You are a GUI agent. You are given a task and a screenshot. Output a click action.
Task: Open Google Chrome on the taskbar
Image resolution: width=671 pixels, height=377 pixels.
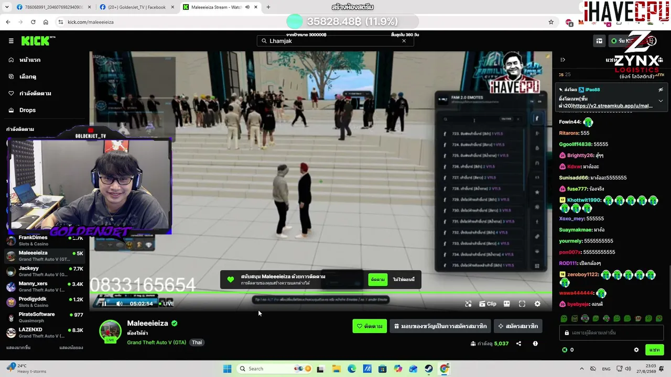[x=445, y=369]
